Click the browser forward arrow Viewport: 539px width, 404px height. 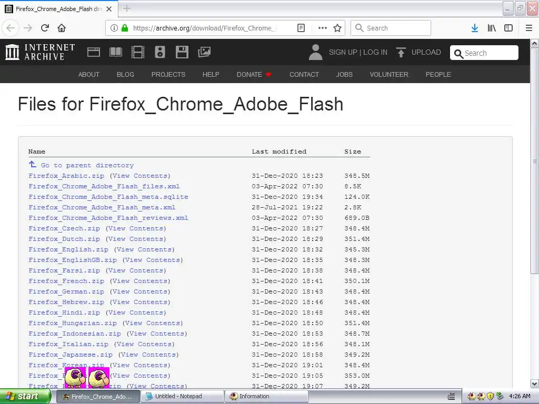[x=28, y=28]
